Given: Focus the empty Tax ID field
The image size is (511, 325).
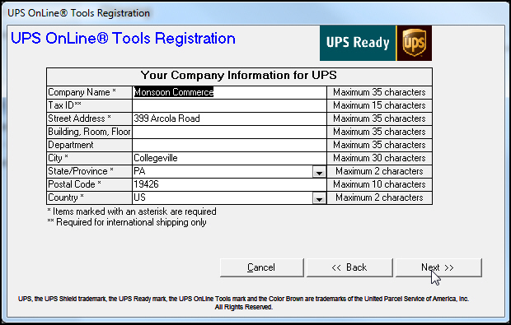Looking at the screenshot, I should pos(229,106).
